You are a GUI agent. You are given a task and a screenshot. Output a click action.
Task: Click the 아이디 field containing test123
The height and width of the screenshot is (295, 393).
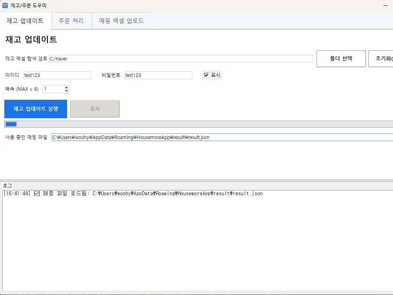click(x=57, y=75)
